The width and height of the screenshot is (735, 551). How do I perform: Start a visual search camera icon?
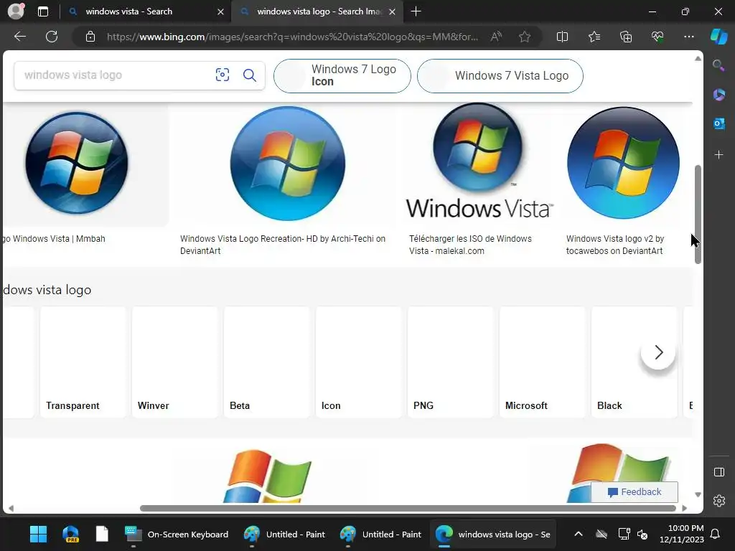[223, 75]
